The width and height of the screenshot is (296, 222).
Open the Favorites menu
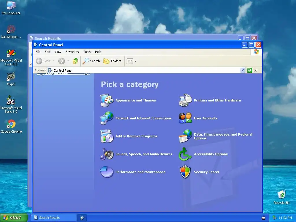tap(72, 52)
